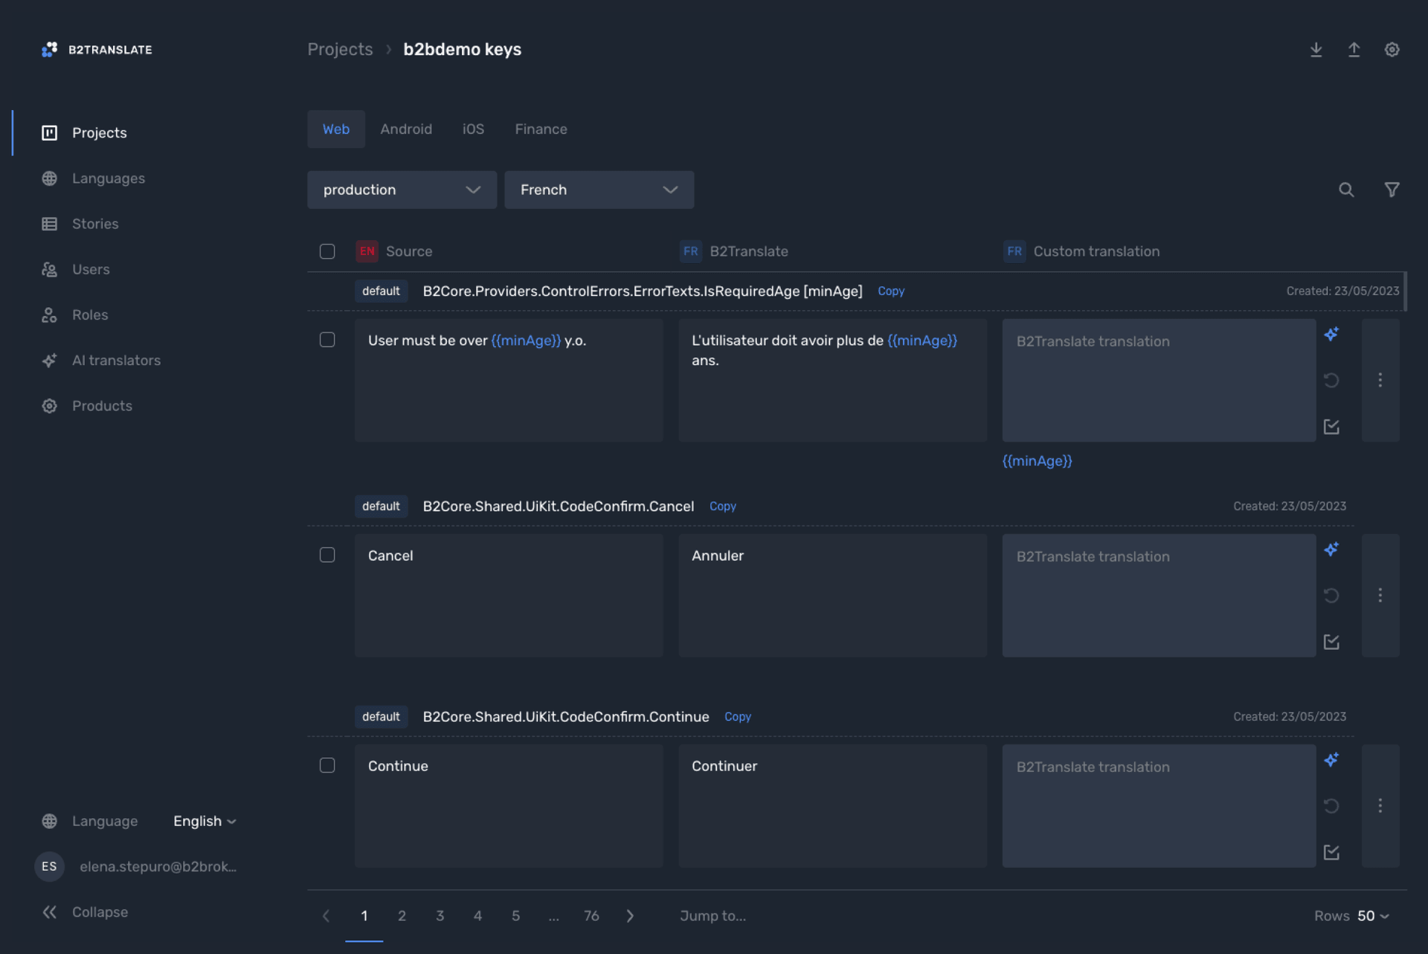Click approve checkmark icon for Continue row
1428x954 pixels.
tap(1331, 852)
